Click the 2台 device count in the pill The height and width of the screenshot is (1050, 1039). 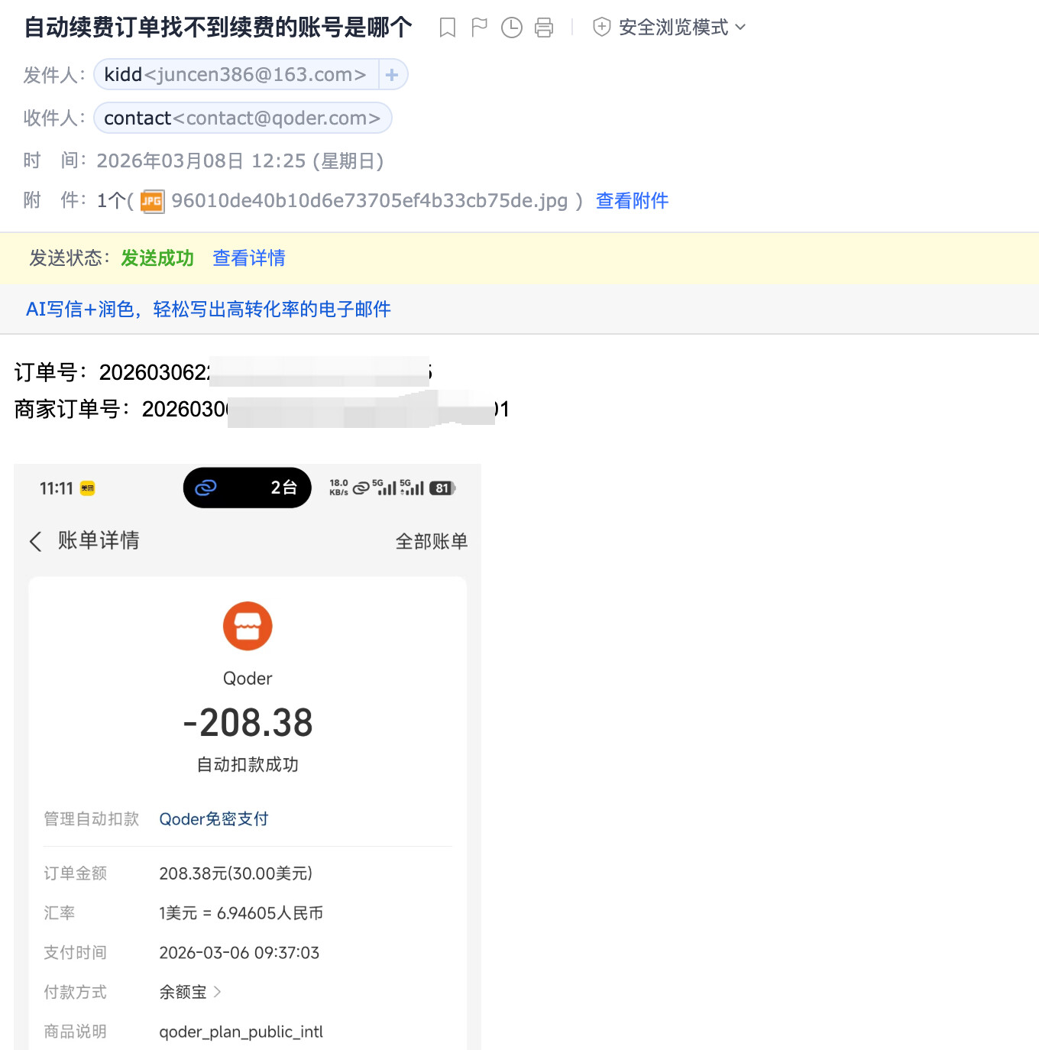(284, 488)
